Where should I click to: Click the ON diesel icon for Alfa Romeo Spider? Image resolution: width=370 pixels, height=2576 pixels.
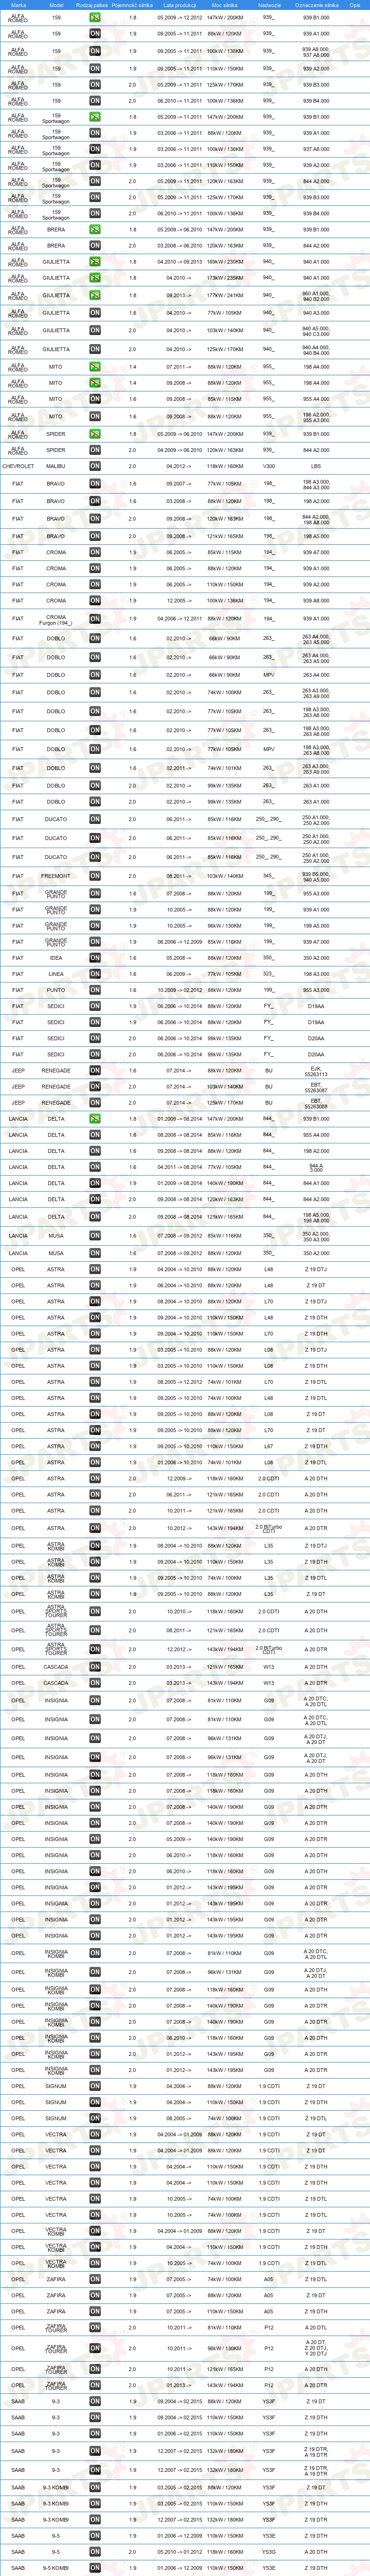pyautogui.click(x=95, y=450)
